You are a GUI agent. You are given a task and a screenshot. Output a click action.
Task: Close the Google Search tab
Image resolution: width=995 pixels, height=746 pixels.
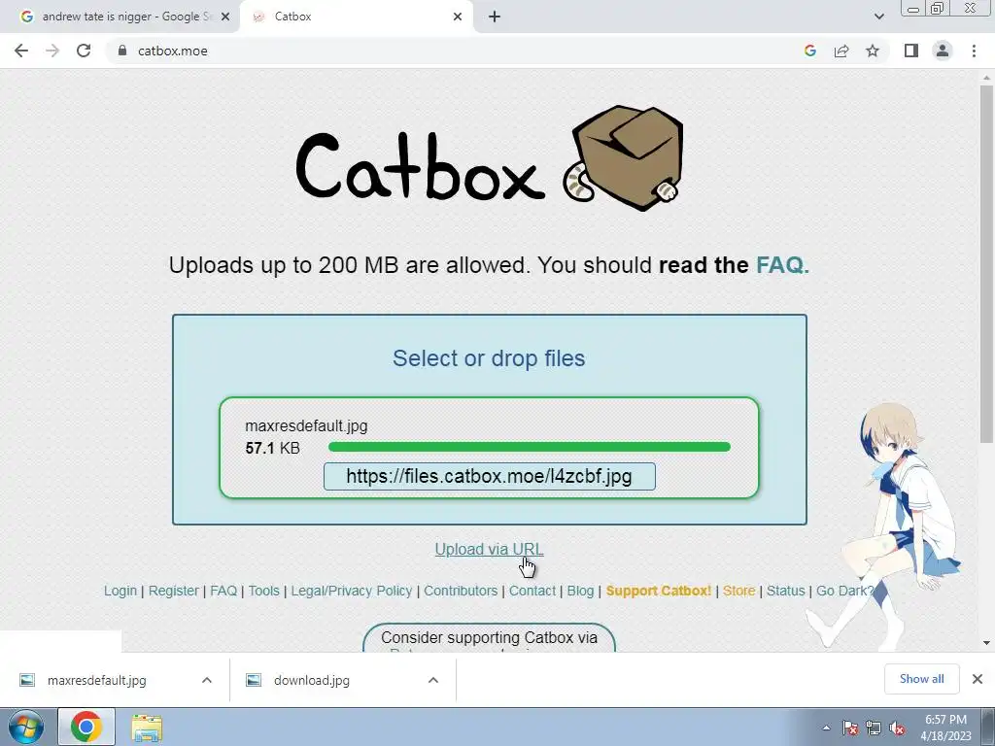224,17
